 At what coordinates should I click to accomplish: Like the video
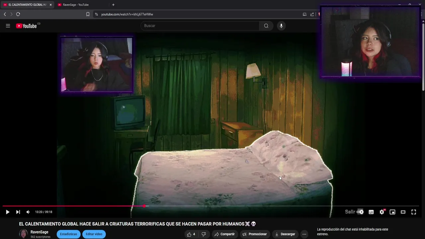point(191,234)
